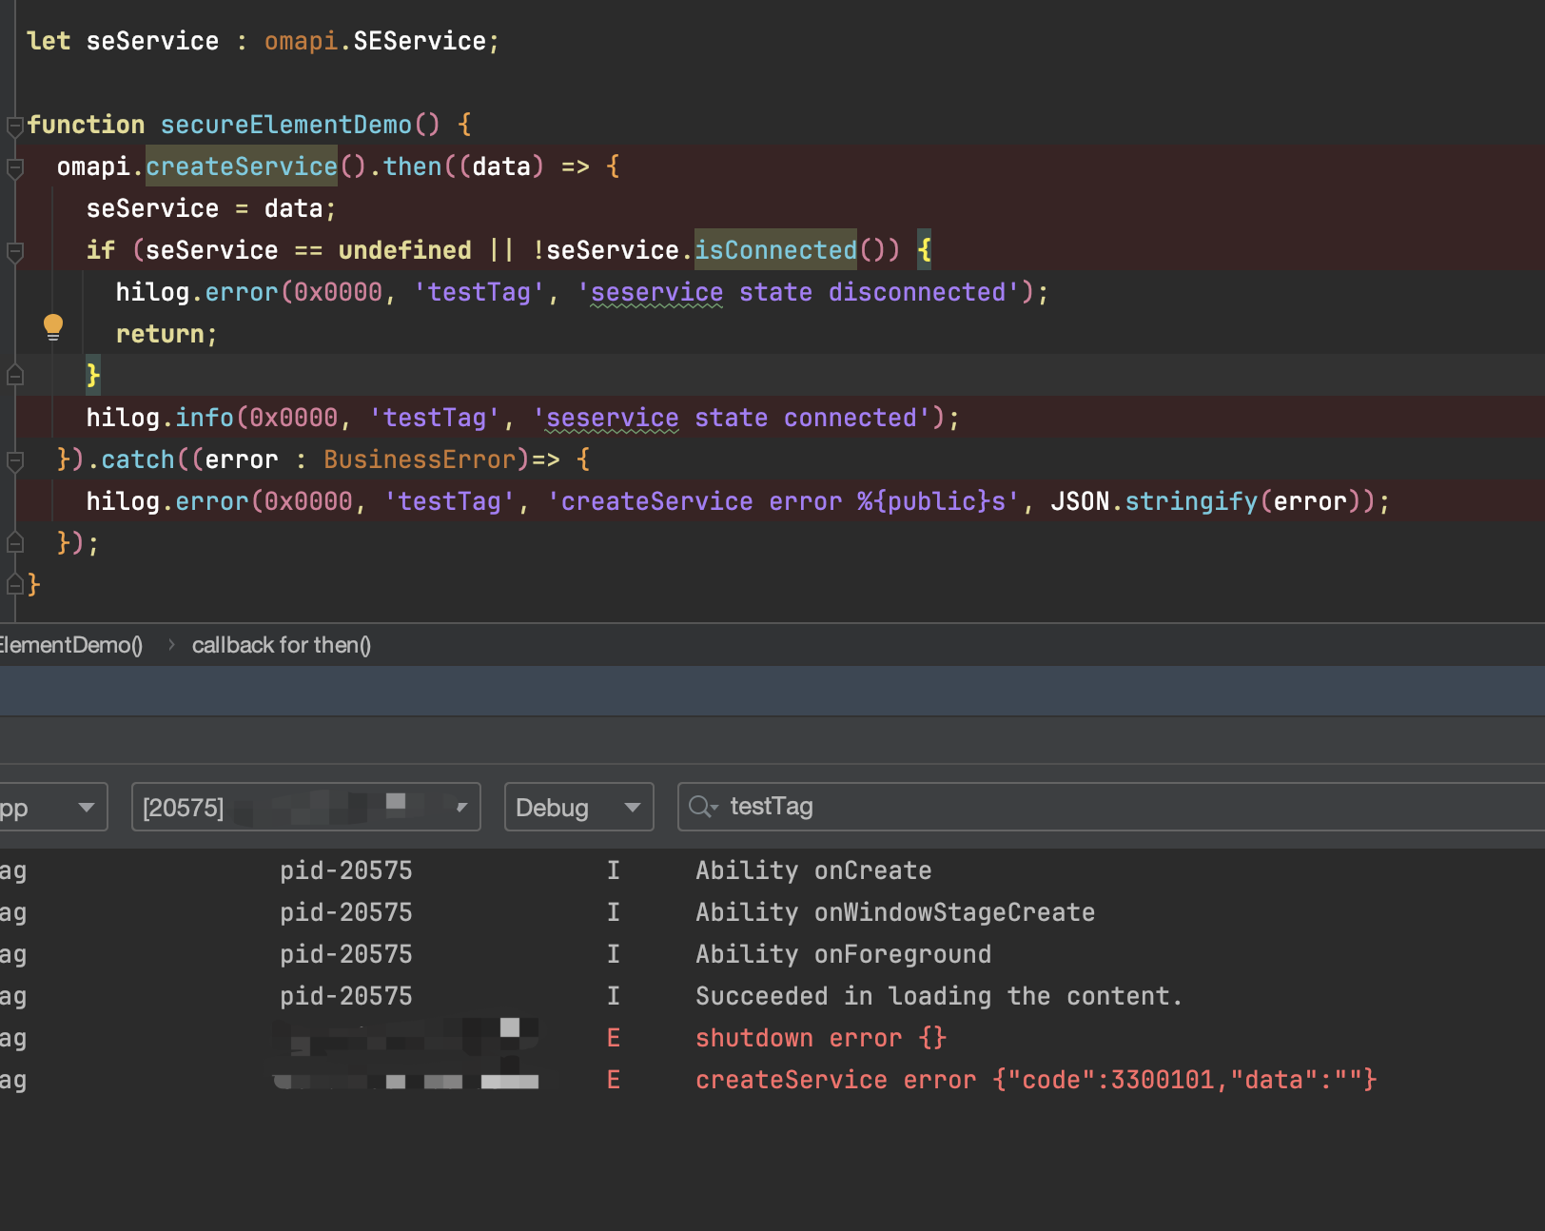
Task: Click the fold marker beside the closing }); line
Action: tap(14, 542)
